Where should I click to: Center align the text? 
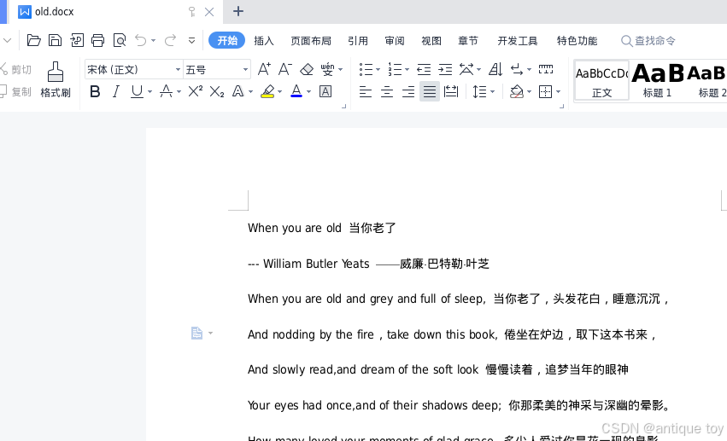tap(387, 91)
